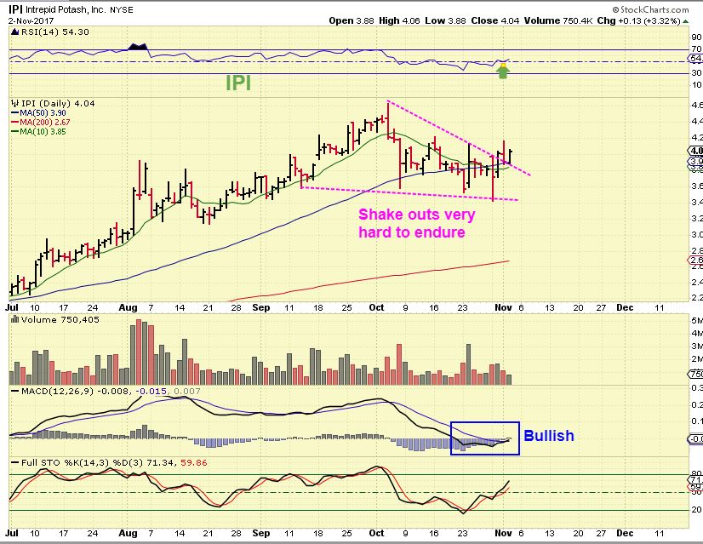Viewport: 703px width, 544px height.
Task: Click Aug on the stochastic panel date axis
Action: click(x=129, y=533)
